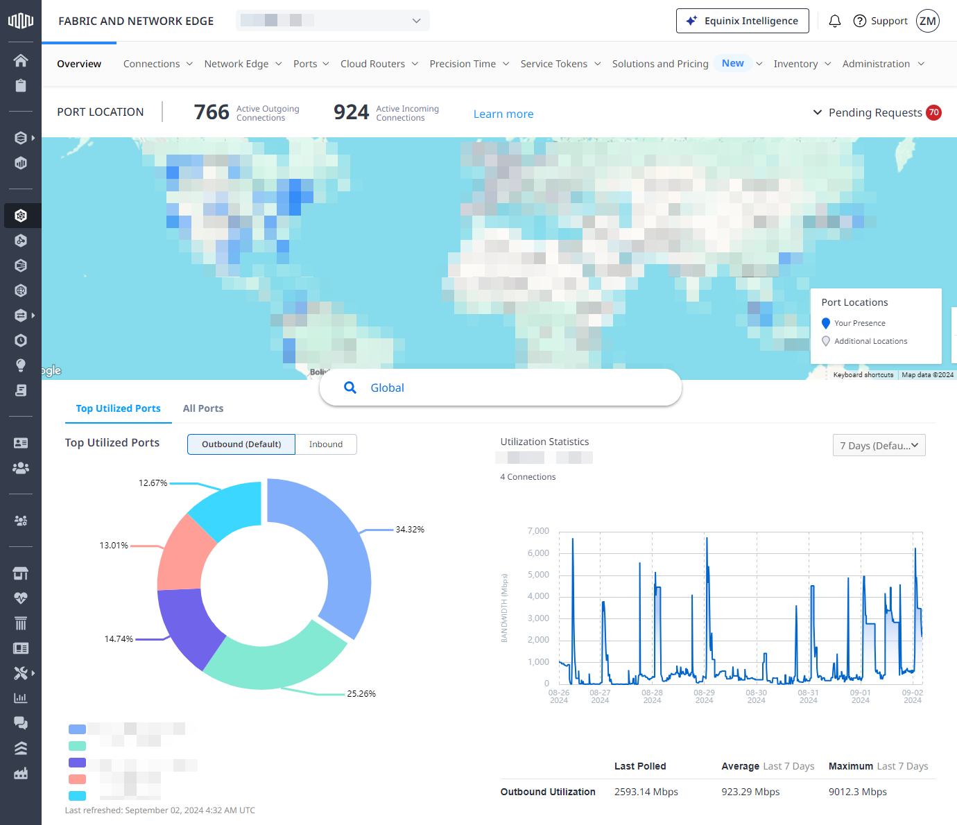Open the Home icon in the sidebar

[x=21, y=60]
